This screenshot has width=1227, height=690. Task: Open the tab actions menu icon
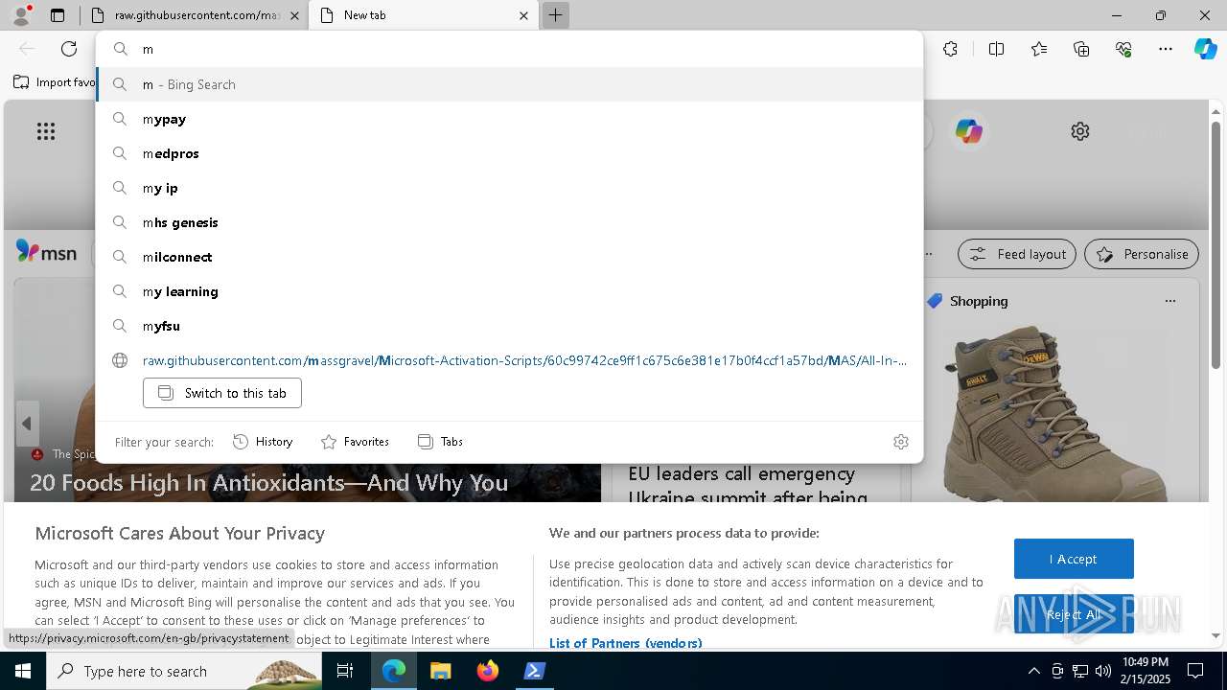click(58, 15)
